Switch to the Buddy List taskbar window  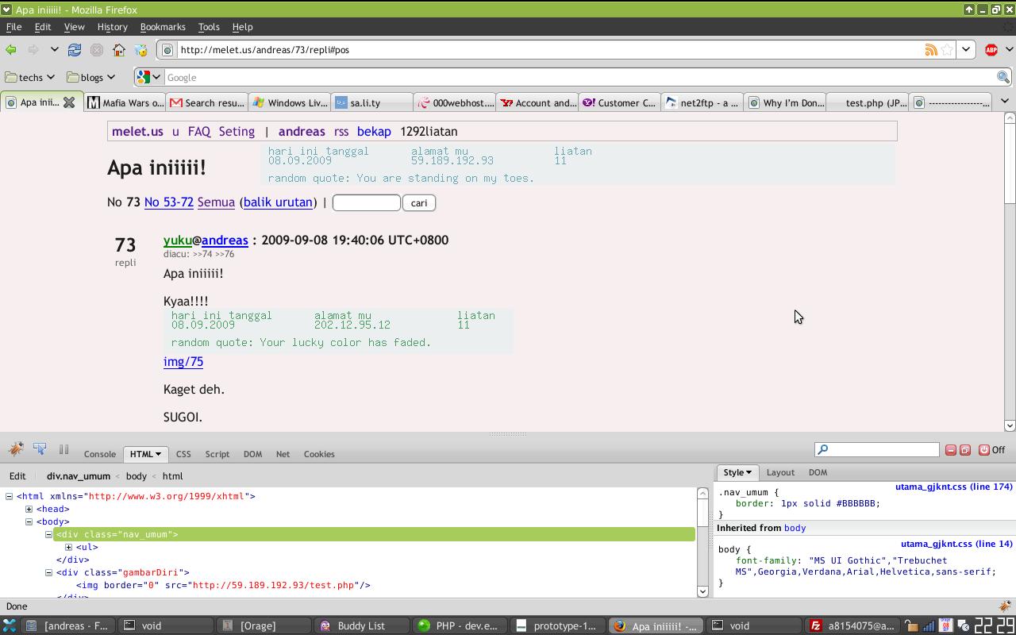tap(361, 625)
